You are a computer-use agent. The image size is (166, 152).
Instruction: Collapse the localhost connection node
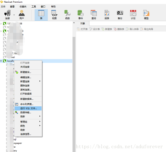pyautogui.click(x=1, y=61)
